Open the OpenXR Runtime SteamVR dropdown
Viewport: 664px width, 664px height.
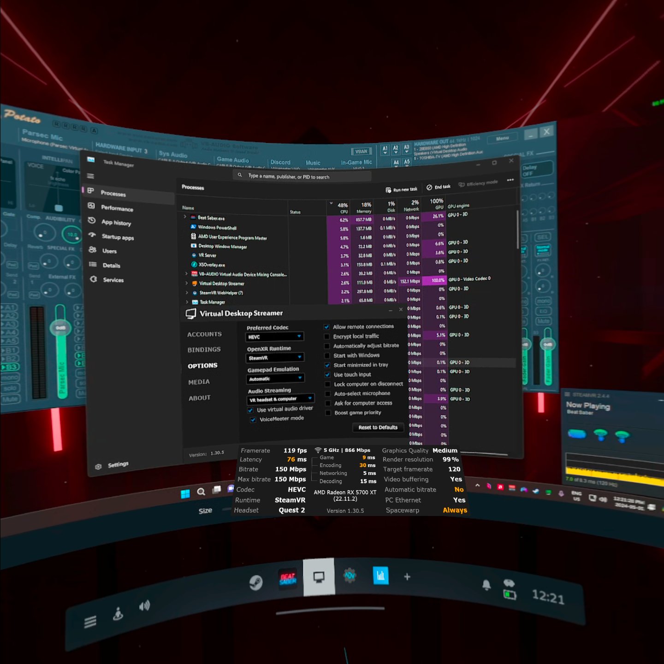pos(275,358)
